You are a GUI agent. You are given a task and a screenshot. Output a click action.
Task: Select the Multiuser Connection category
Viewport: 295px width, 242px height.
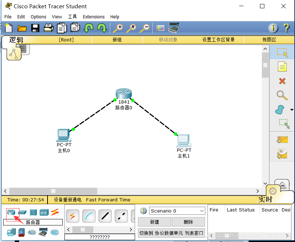(x=54, y=232)
